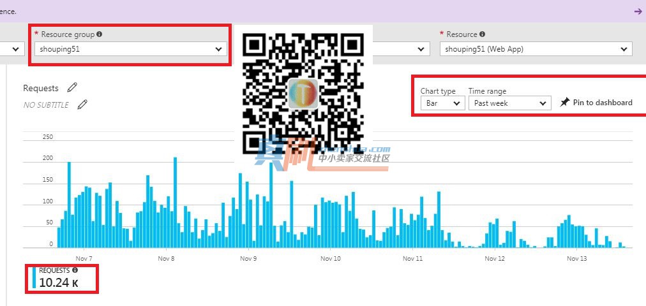Click the Nov 7 axis label
This screenshot has width=646, height=306.
pos(84,258)
